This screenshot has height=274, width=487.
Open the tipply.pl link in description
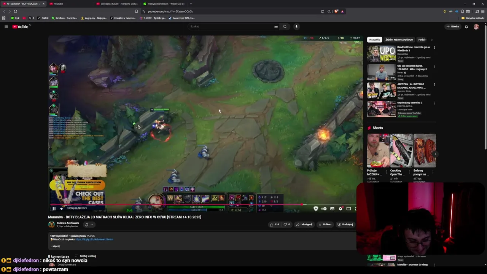click(x=94, y=239)
